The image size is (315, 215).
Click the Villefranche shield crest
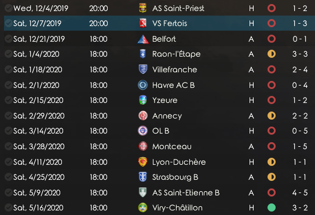[x=143, y=69]
